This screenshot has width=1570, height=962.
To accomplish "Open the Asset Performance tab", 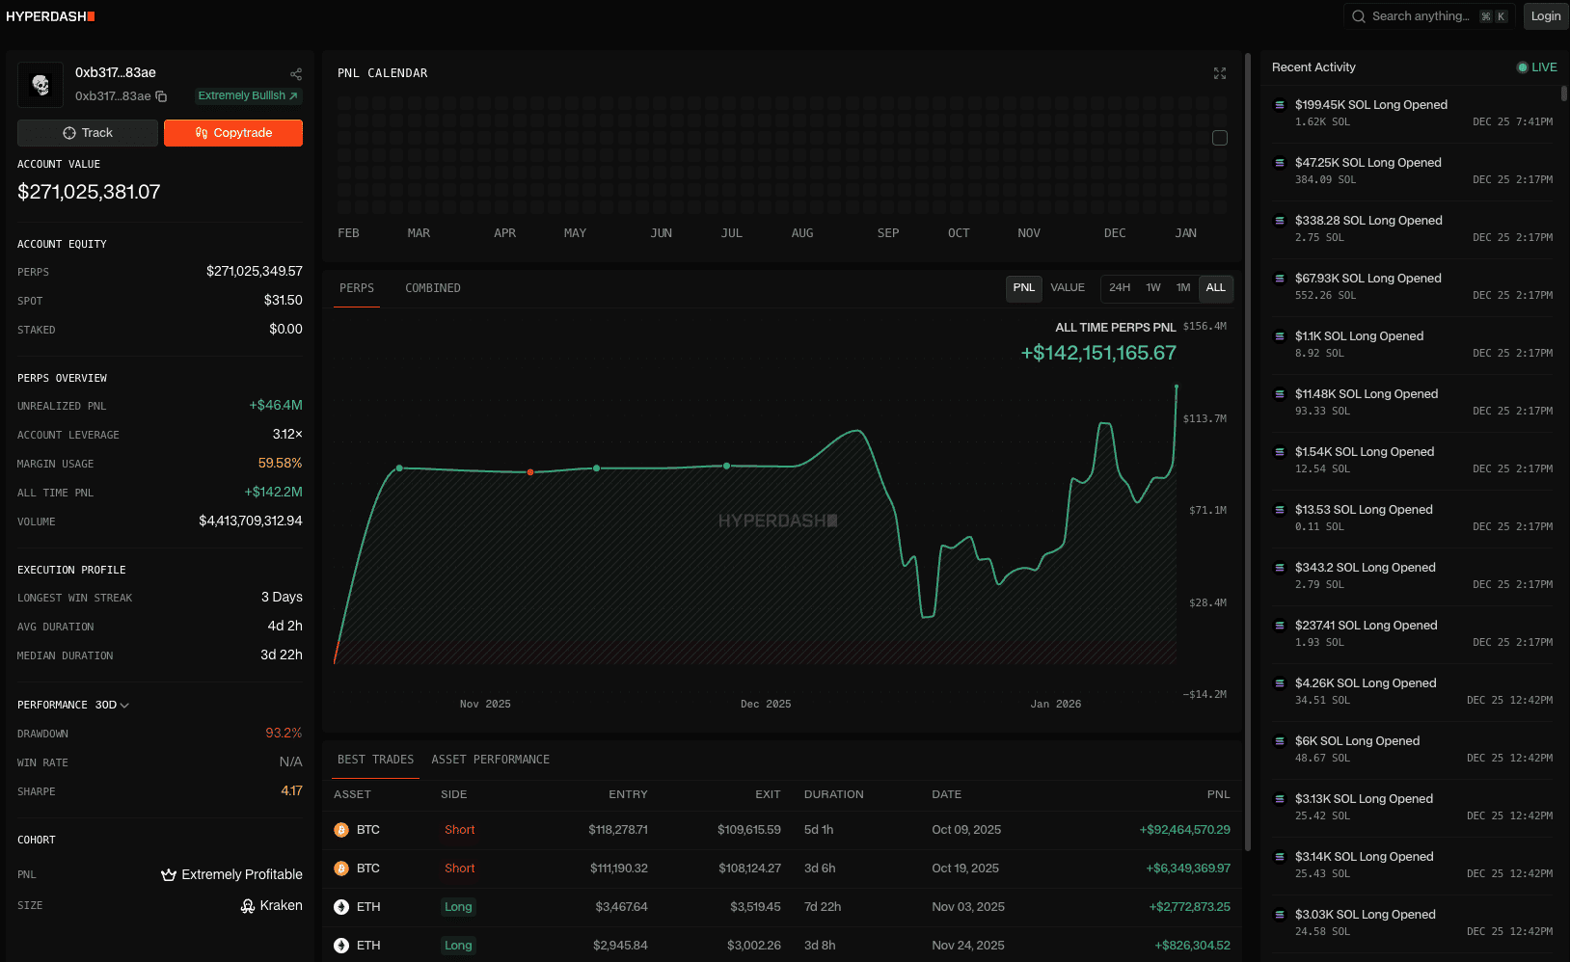I will (490, 760).
